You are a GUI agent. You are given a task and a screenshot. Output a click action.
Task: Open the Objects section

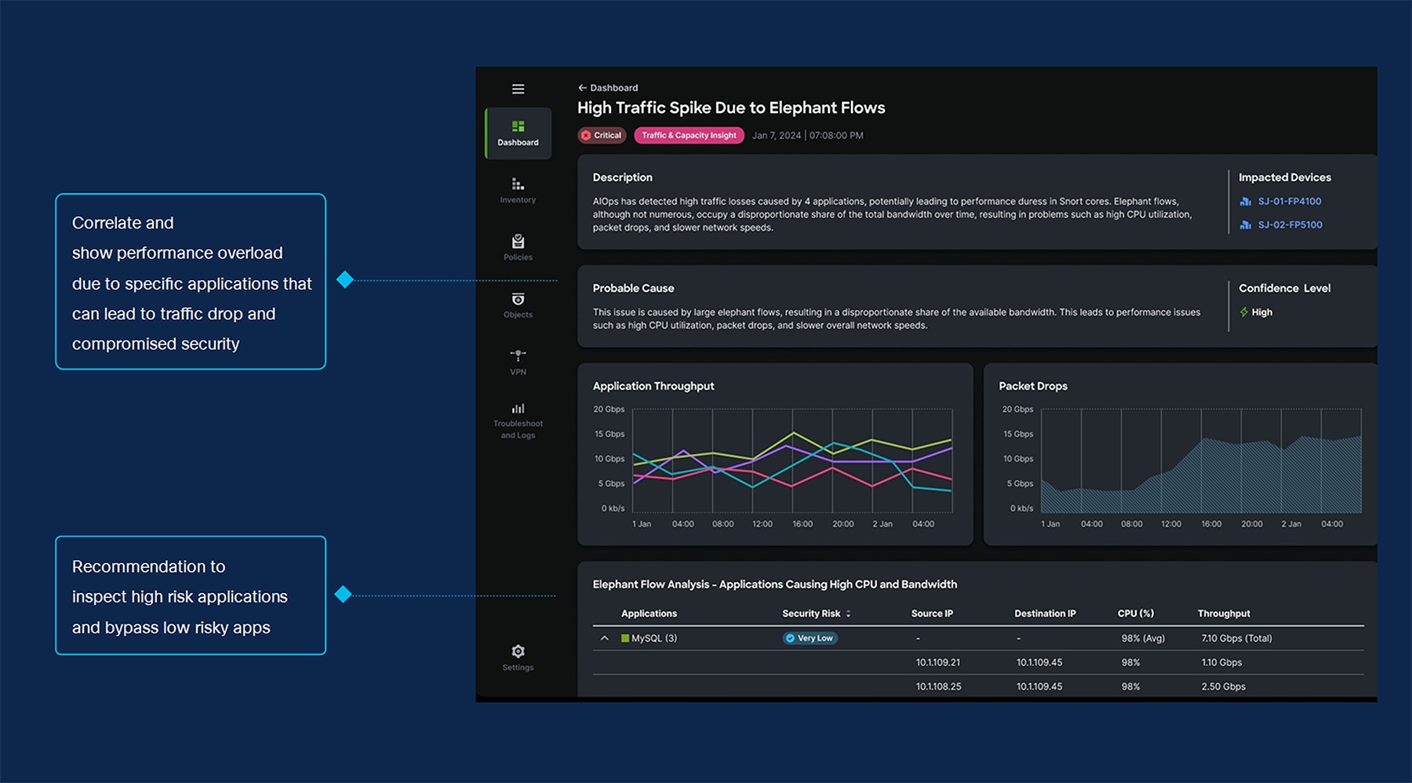click(518, 305)
